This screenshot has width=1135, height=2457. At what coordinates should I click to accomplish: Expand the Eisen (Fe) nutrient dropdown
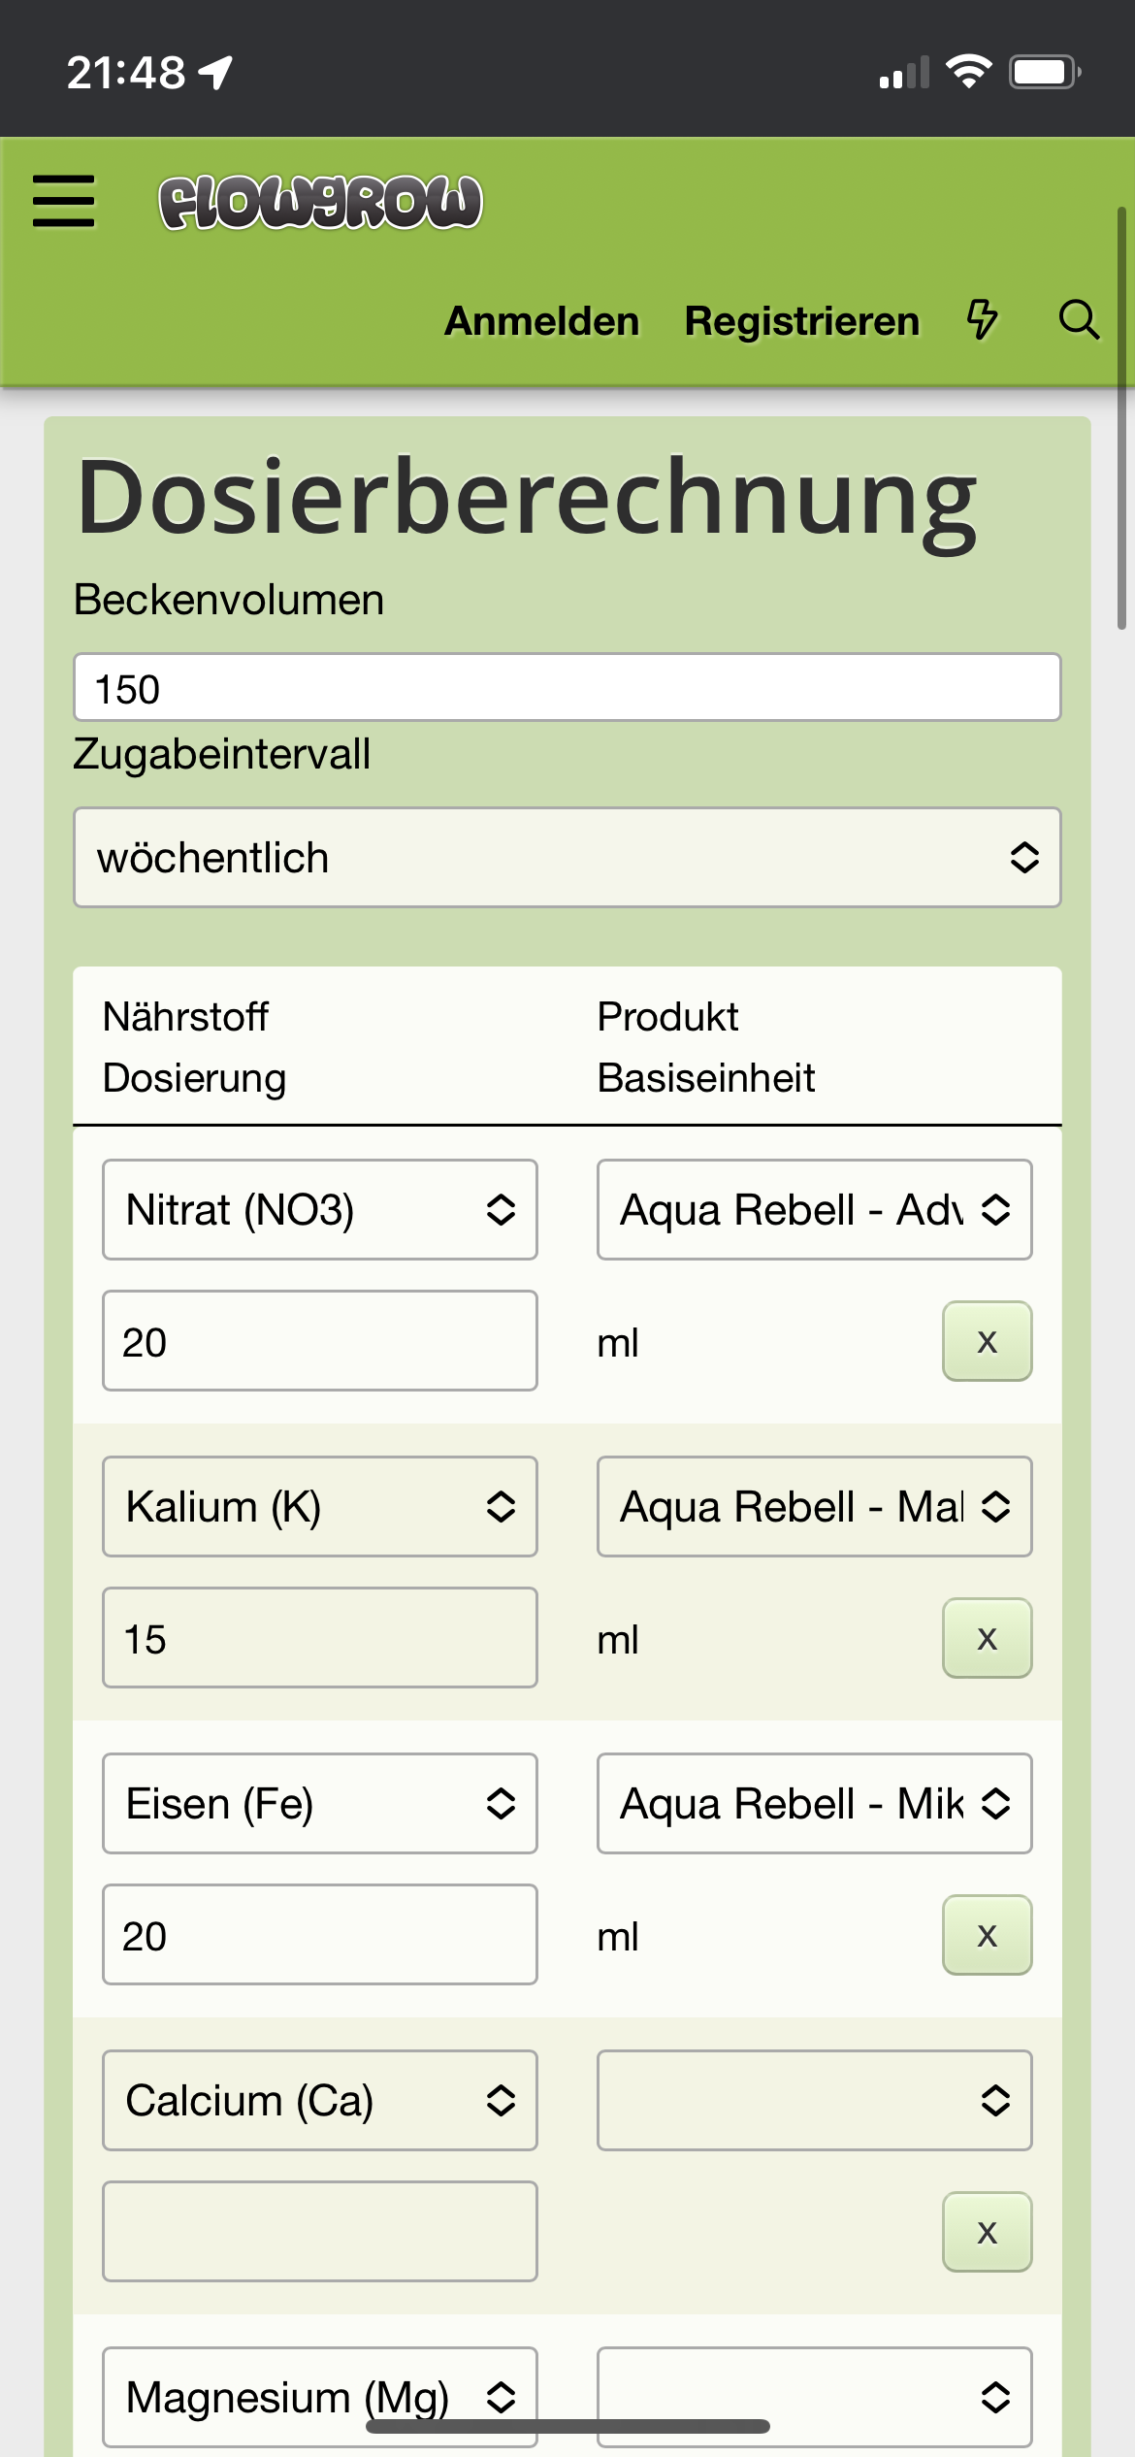pos(319,1804)
